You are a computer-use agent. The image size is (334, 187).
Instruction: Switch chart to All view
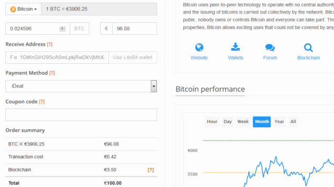(293, 122)
